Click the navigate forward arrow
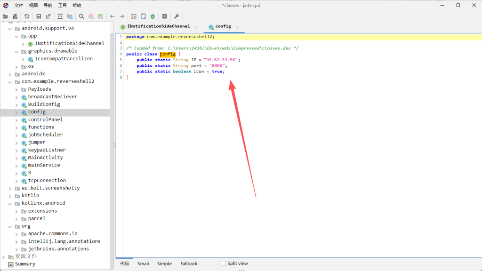Screen dimensions: 482x271 (x=122, y=16)
